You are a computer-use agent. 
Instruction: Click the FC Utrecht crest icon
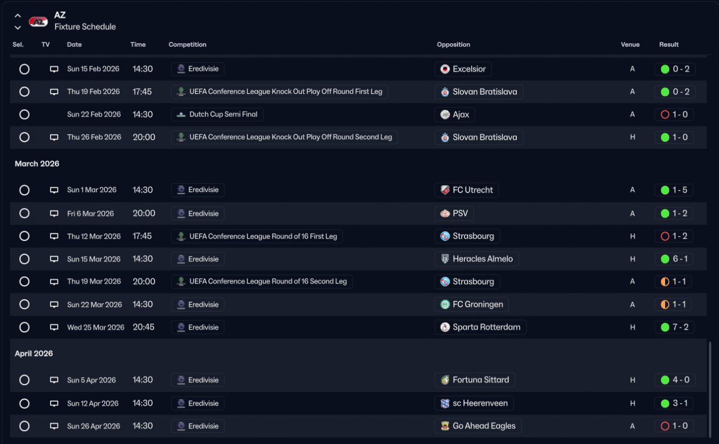point(445,190)
